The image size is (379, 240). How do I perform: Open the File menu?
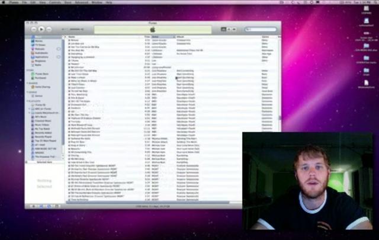pyautogui.click(x=24, y=2)
